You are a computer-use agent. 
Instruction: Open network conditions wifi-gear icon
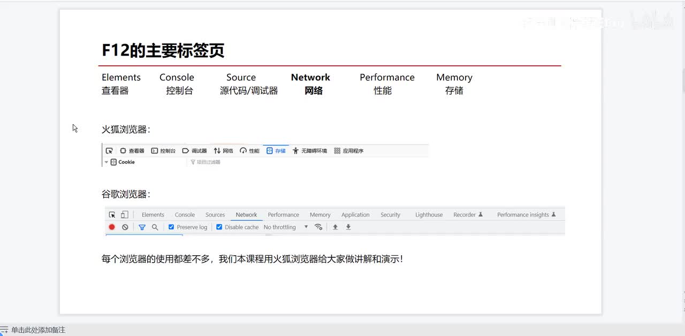[318, 227]
